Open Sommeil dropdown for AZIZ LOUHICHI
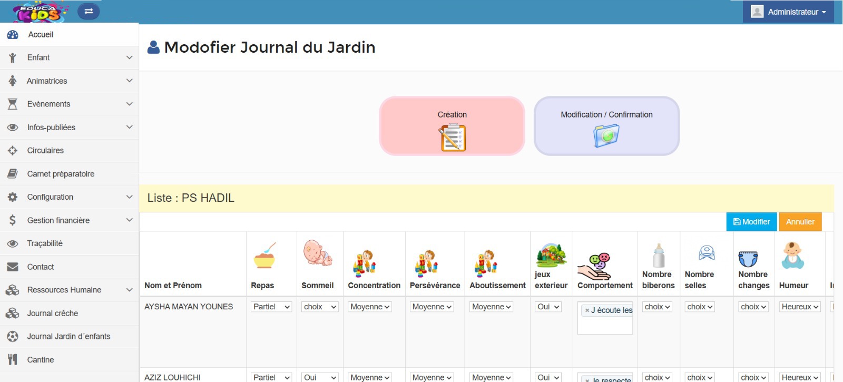Image resolution: width=843 pixels, height=382 pixels. click(x=320, y=377)
